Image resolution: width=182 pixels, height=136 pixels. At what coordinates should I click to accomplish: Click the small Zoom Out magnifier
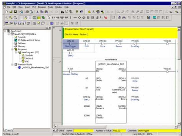pyautogui.click(x=6, y=18)
